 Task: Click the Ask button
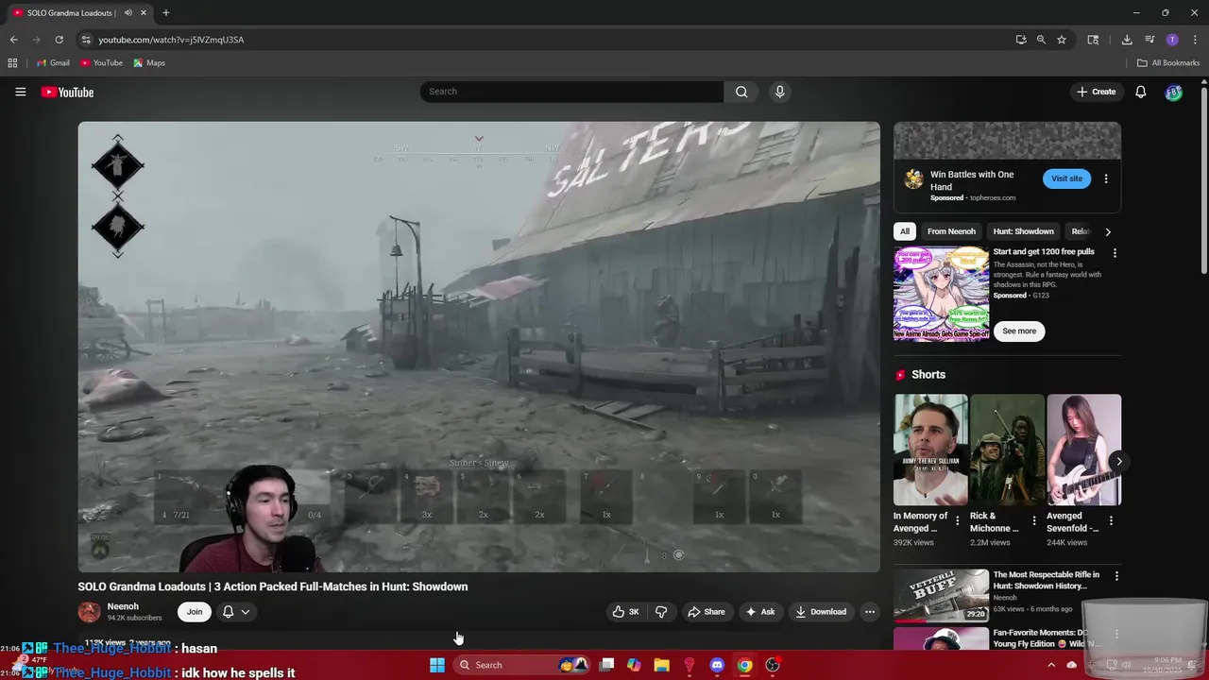(760, 612)
